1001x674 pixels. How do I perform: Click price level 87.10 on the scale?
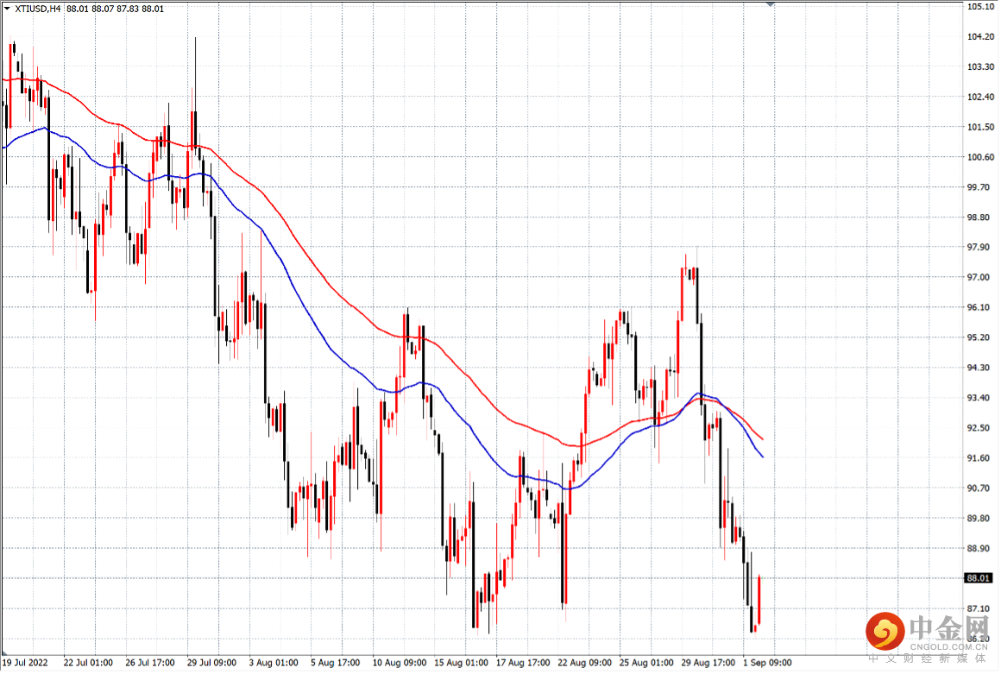point(980,608)
